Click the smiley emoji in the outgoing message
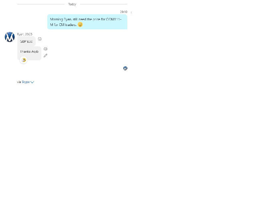Viewport: 264px width, 204px height. click(80, 24)
